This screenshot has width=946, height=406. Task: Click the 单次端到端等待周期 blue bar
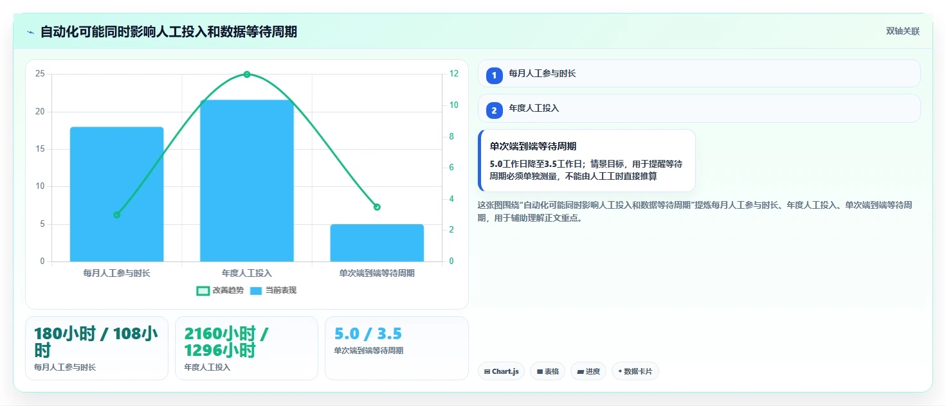point(377,243)
